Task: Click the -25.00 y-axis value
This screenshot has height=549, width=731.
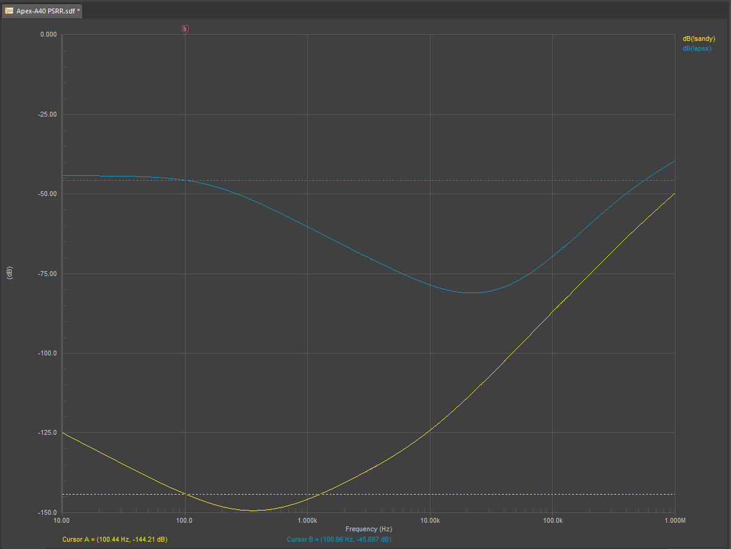Action: point(47,115)
